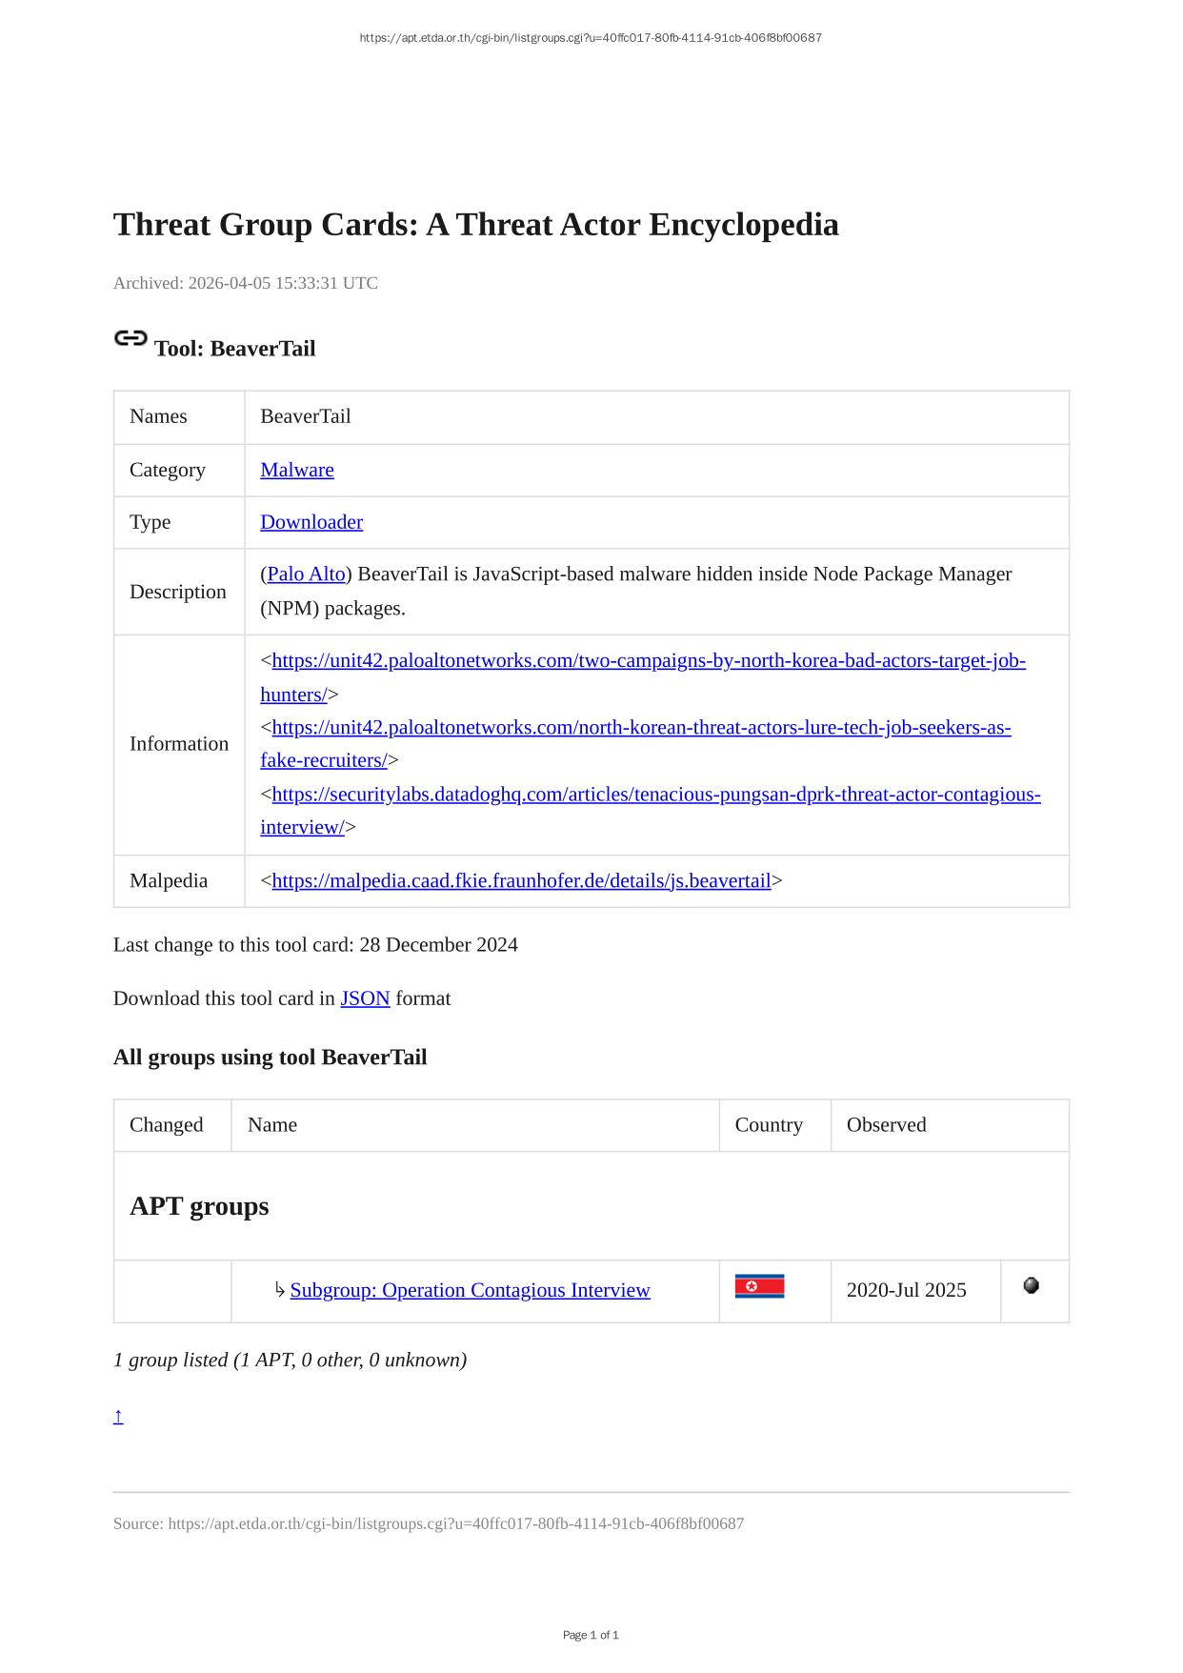The height and width of the screenshot is (1673, 1183).
Task: Visit the Malpedia js.beavertail details link
Action: [521, 880]
